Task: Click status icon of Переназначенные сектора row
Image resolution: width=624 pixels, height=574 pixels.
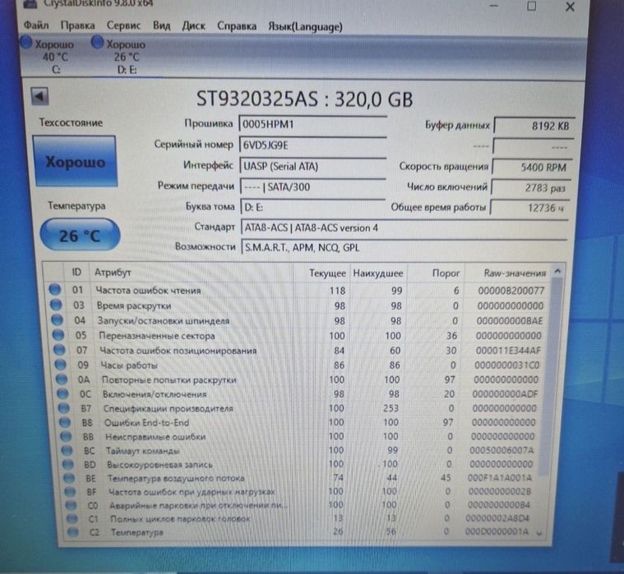Action: coord(58,335)
